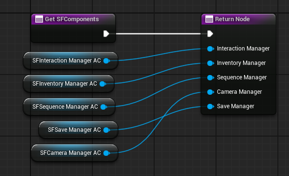The image size is (289, 176).
Task: Select the SFInventory Manager AC variable node
Action: click(69, 84)
